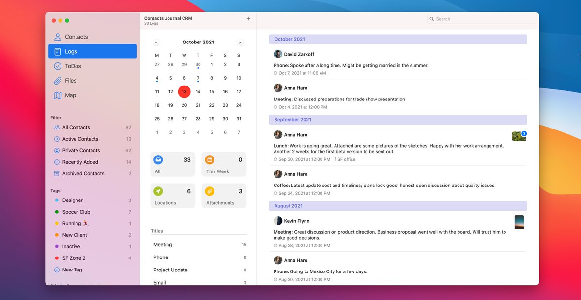Open Anna Haro's trade show meeting log
The image size is (581, 300).
click(398, 97)
